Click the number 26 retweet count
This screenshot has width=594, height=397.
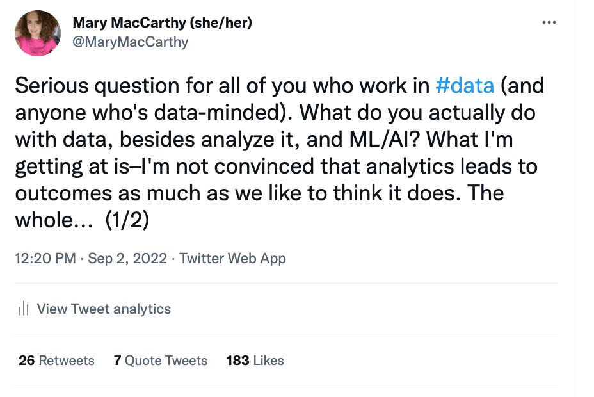click(27, 361)
